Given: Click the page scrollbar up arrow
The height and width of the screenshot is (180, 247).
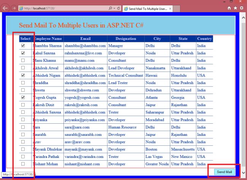Looking at the screenshot, I should (243, 18).
